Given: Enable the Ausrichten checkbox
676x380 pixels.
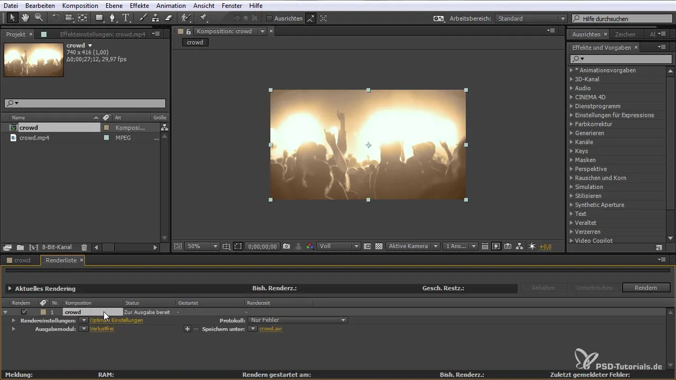Looking at the screenshot, I should 269,18.
